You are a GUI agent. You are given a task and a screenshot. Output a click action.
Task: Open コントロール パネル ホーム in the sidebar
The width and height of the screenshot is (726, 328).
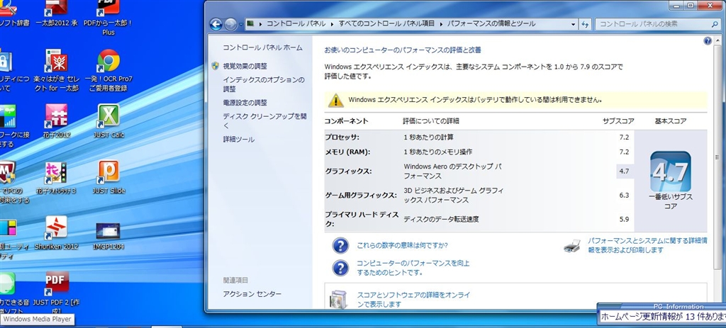(x=262, y=47)
